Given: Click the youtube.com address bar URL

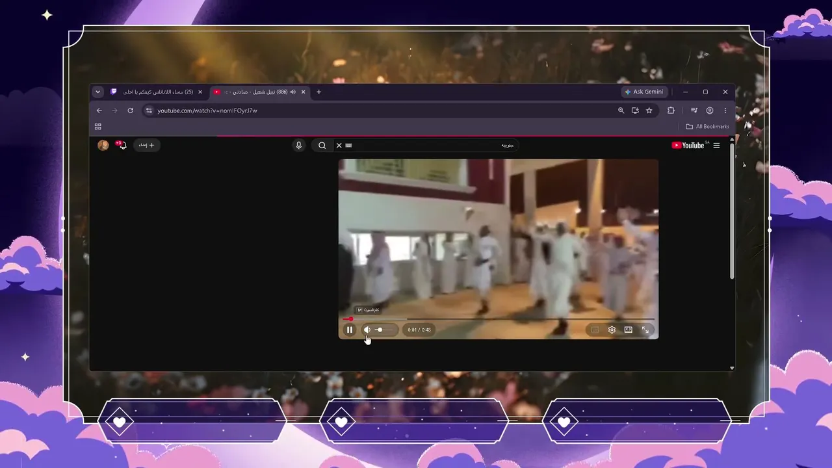Looking at the screenshot, I should (x=207, y=110).
